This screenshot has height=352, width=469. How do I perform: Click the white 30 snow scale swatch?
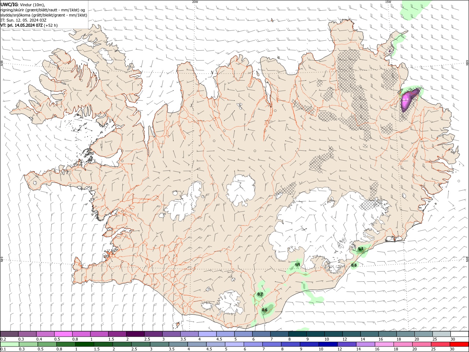[459, 334]
